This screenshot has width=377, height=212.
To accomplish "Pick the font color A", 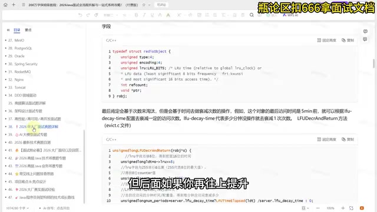I will pyautogui.click(x=168, y=15).
